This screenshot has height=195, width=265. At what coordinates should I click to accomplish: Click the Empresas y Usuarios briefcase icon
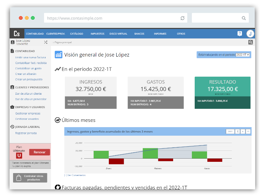[12, 107]
